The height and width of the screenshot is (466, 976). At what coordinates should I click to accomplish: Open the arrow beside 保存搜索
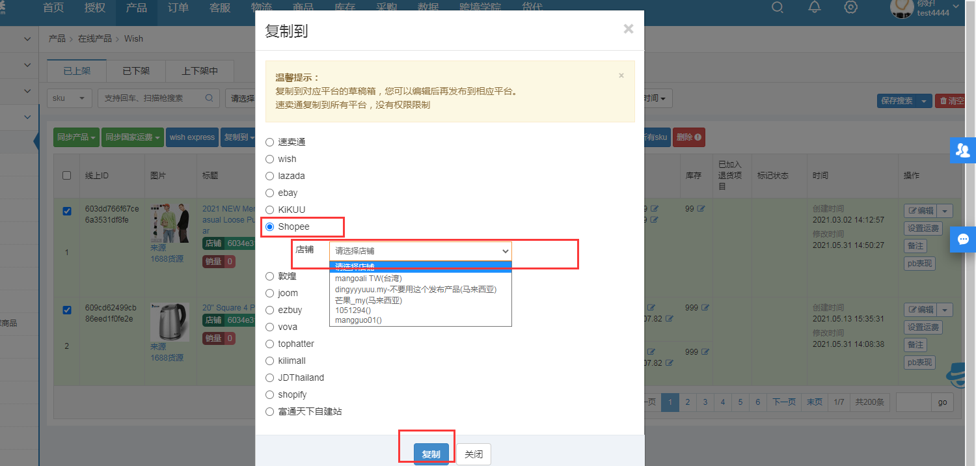point(925,101)
